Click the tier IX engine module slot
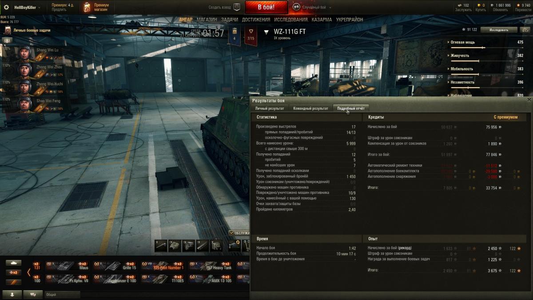Image resolution: width=533 pixels, height=300 pixels. tap(188, 245)
